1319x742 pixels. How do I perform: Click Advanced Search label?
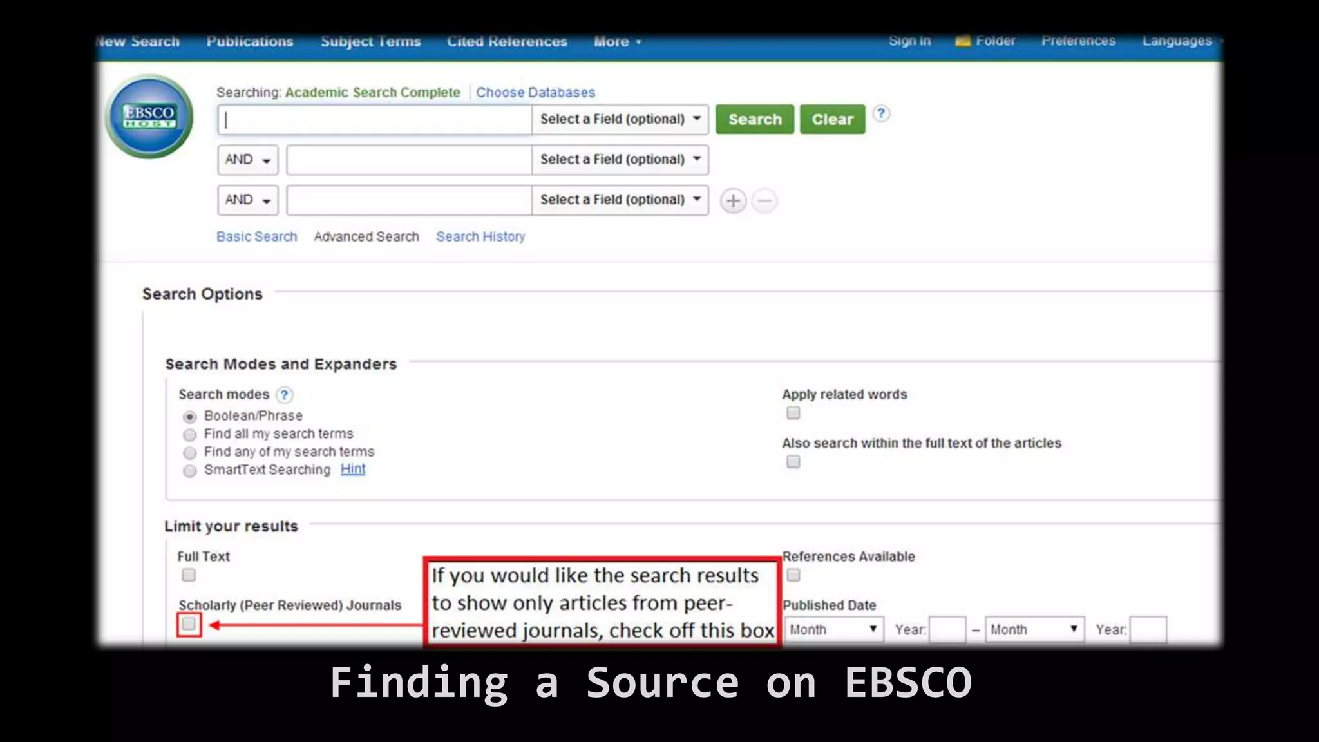coord(366,236)
